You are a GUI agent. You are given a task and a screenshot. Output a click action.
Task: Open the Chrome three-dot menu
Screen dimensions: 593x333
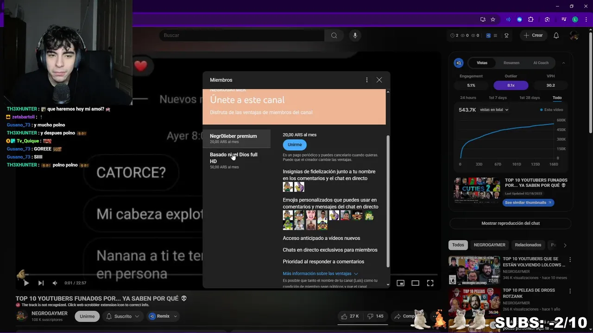[586, 19]
